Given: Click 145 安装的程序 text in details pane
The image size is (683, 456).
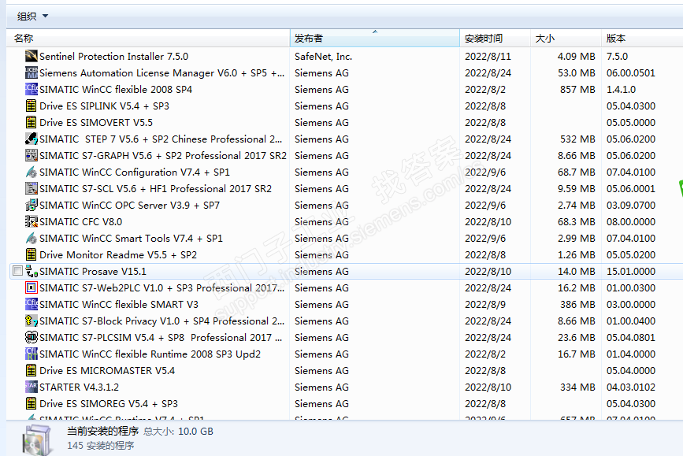Looking at the screenshot, I should pyautogui.click(x=101, y=446).
